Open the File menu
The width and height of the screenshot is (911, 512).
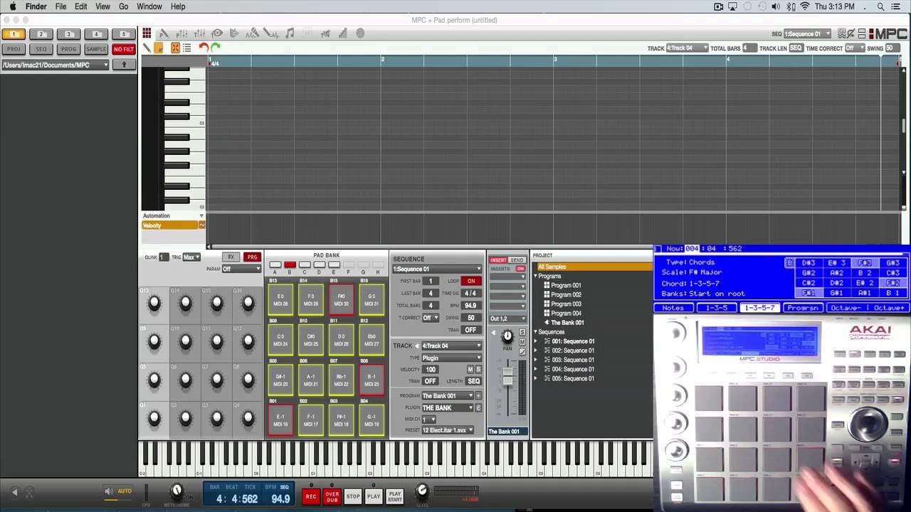(x=61, y=6)
